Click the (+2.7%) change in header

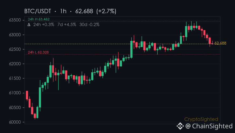coord(106,11)
